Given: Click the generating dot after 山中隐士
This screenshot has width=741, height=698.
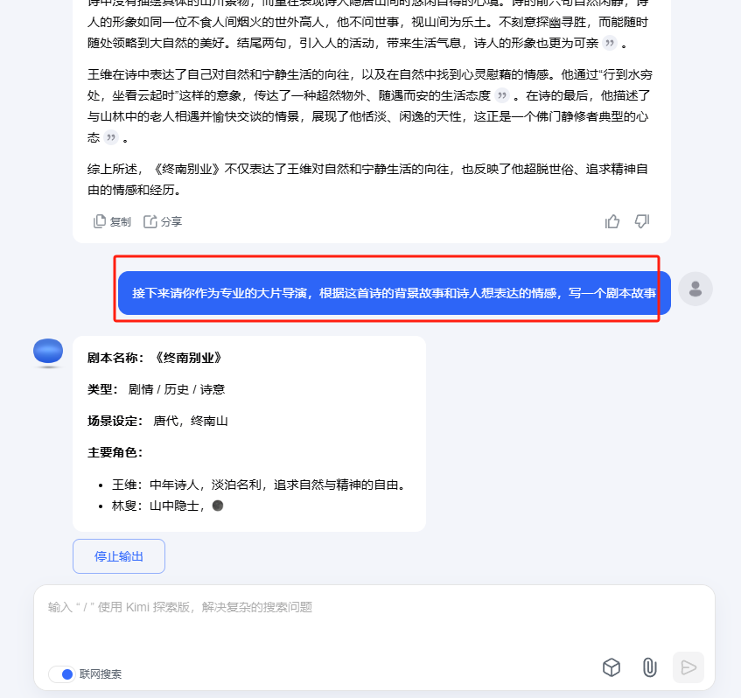Looking at the screenshot, I should (x=217, y=506).
